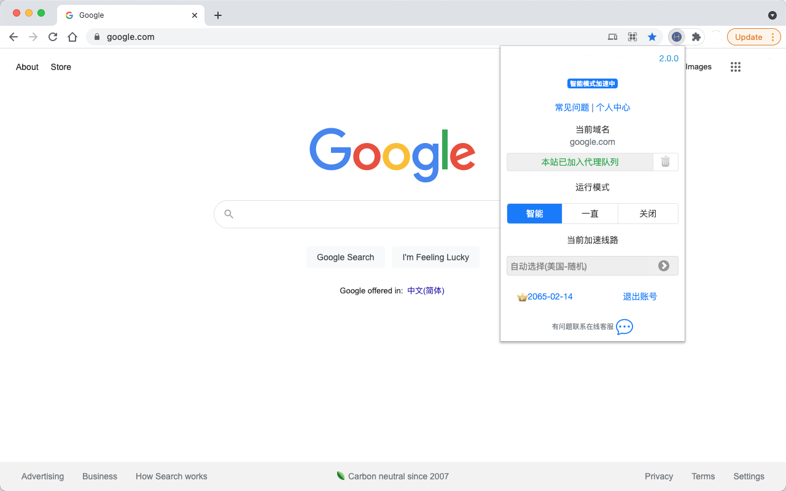This screenshot has width=786, height=491.
Task: Open the acceleration line selector arrow
Action: (x=663, y=266)
